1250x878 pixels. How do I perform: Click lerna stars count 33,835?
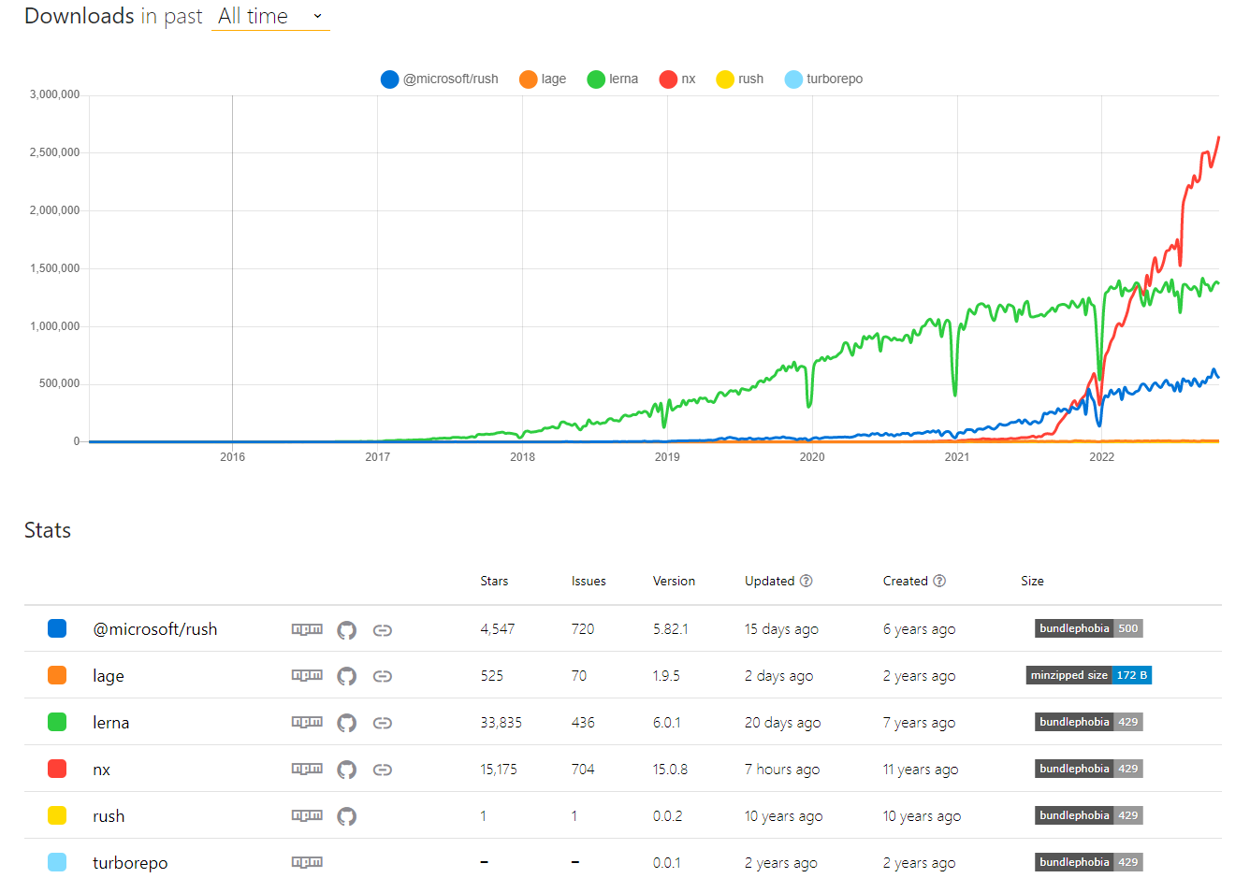tap(501, 723)
